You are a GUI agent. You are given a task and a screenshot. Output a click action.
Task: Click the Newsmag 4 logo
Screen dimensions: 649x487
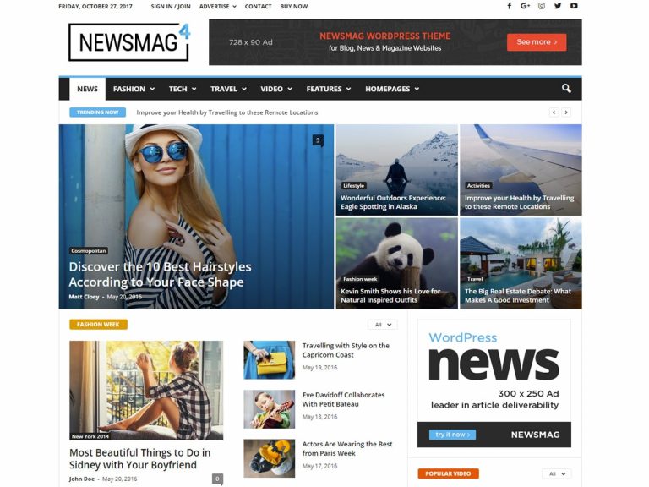point(129,42)
